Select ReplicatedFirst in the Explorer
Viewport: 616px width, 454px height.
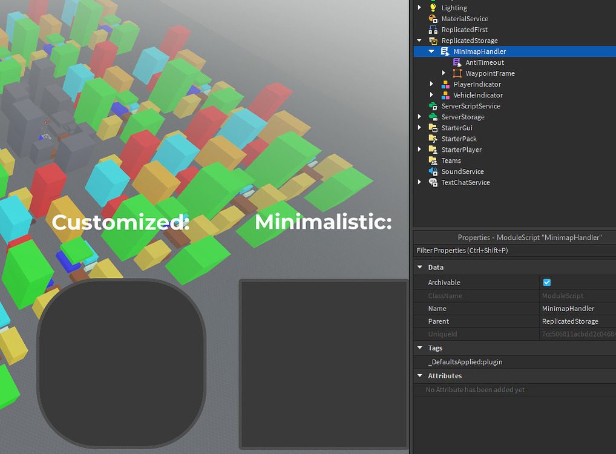464,30
